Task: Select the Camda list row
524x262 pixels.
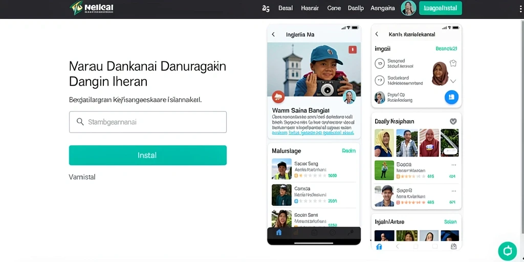Action: [314, 195]
